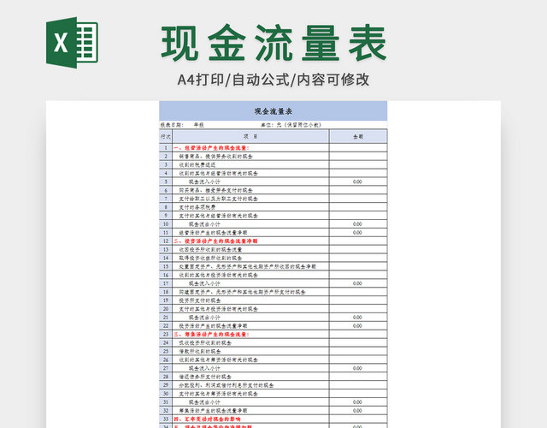The image size is (547, 428).
Task: Click the 0.00 amount in row 5
Action: 357,181
